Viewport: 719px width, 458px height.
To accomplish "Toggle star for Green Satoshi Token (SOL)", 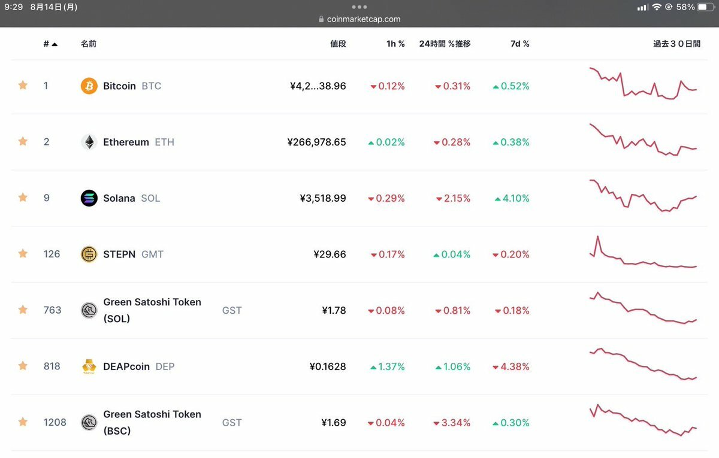I will point(23,310).
